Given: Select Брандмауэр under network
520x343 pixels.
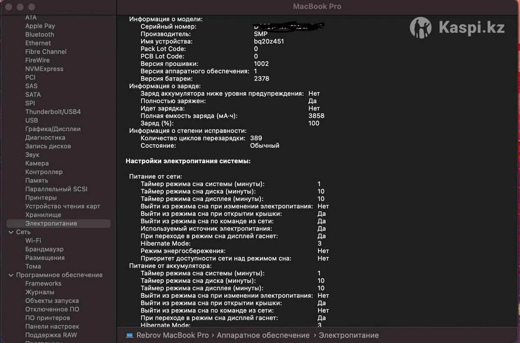Looking at the screenshot, I should 44,249.
